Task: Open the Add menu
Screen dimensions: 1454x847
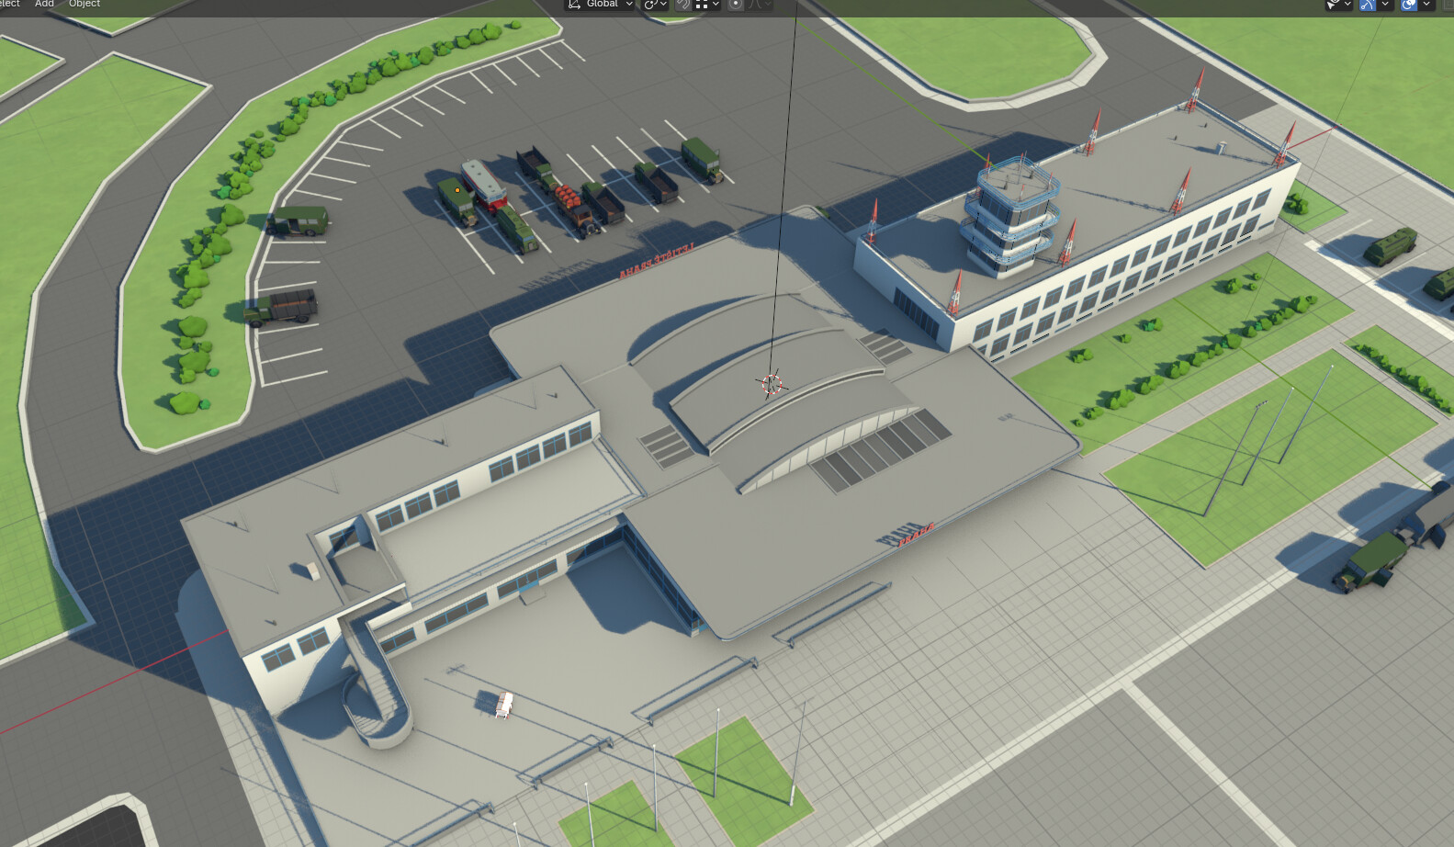Action: [44, 4]
